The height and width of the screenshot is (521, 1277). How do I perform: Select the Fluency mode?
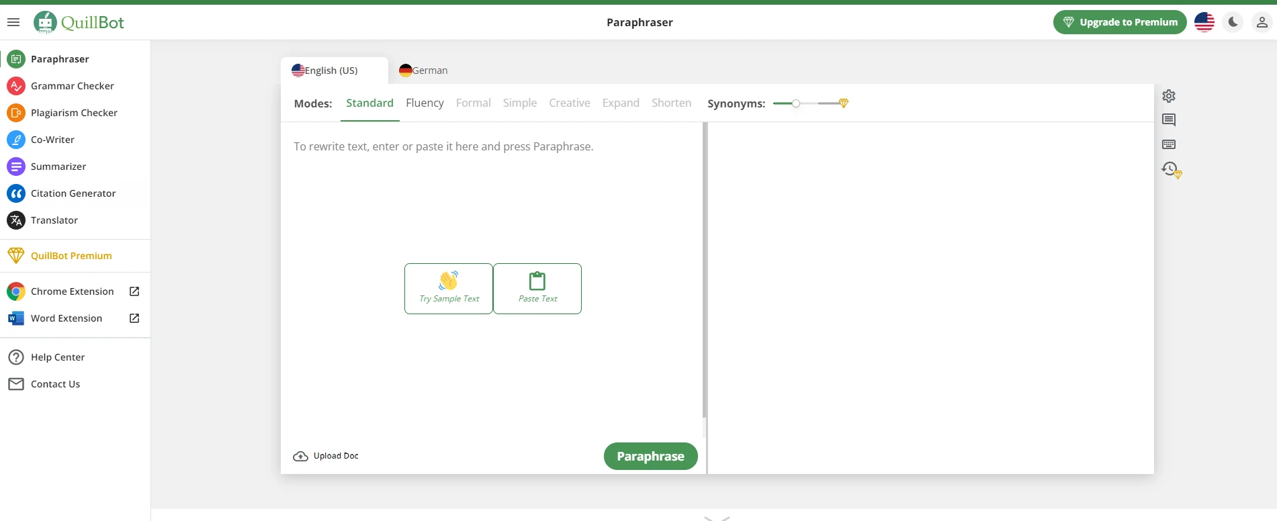tap(425, 103)
